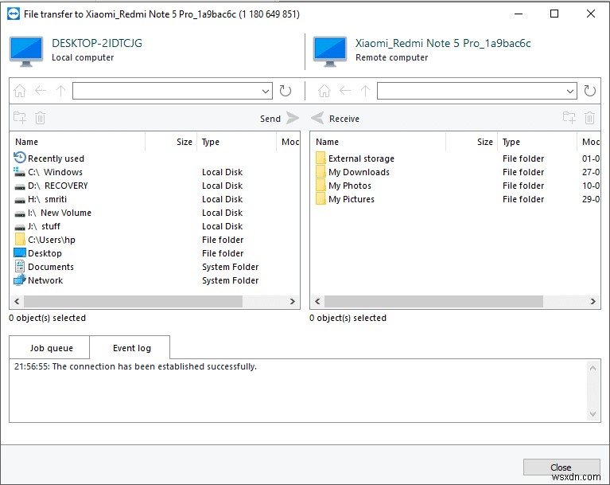Navigate back in local computer pane
610x485 pixels.
pyautogui.click(x=41, y=91)
